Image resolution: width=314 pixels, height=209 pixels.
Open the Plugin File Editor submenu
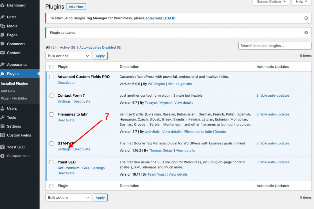tap(14, 98)
